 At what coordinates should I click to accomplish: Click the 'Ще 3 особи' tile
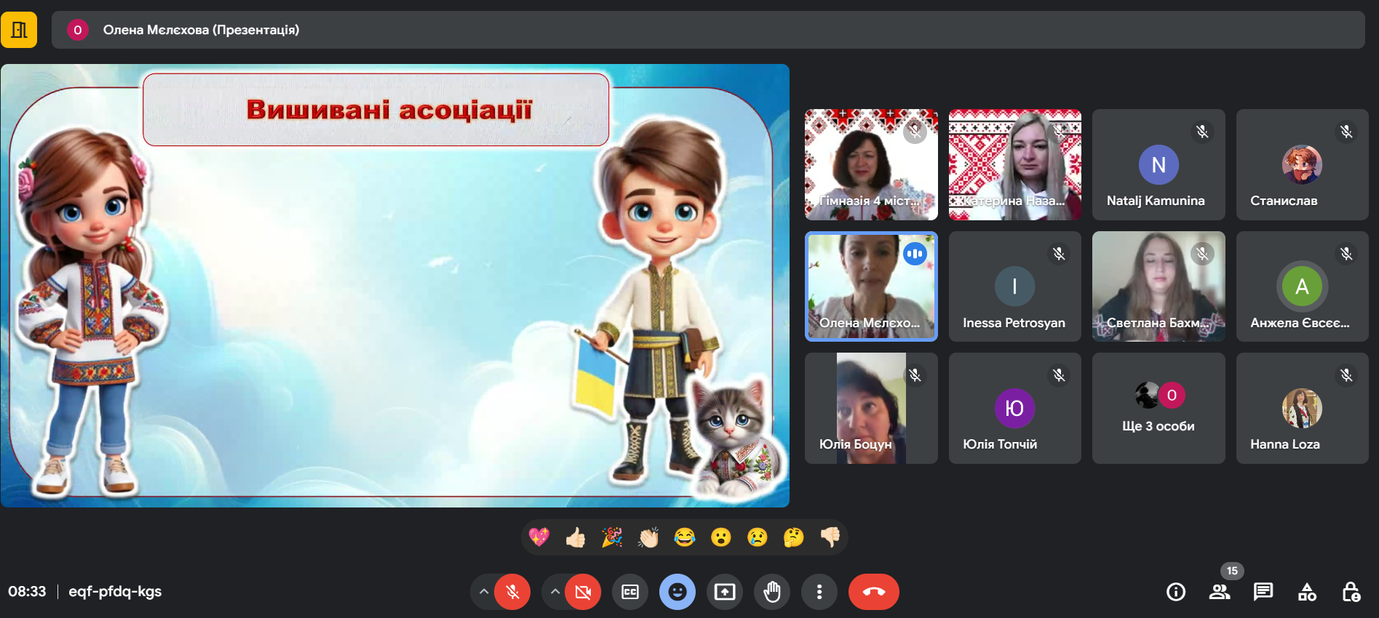pyautogui.click(x=1159, y=409)
